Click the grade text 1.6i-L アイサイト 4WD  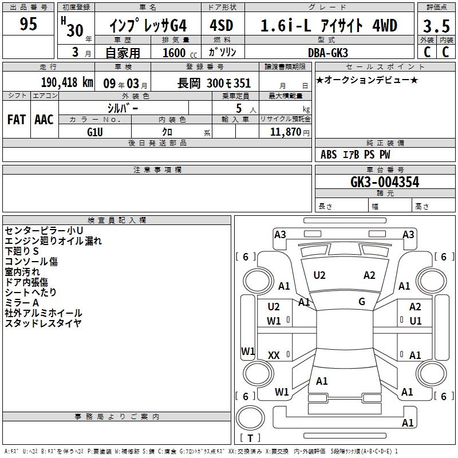click(329, 26)
